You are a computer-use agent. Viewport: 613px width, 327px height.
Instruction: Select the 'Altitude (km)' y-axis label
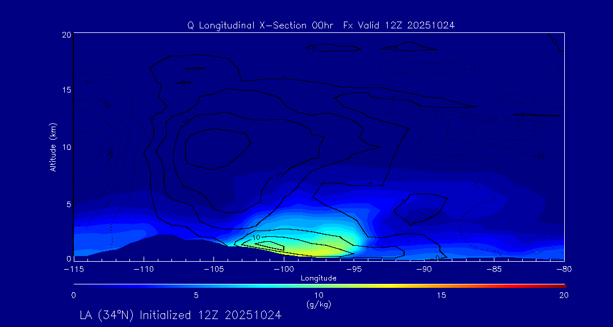tap(53, 148)
